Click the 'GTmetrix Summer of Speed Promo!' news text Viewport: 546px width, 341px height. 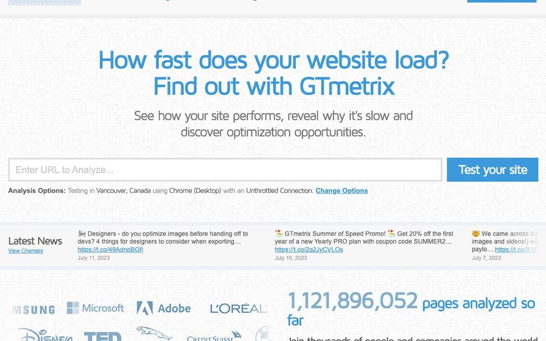(364, 237)
